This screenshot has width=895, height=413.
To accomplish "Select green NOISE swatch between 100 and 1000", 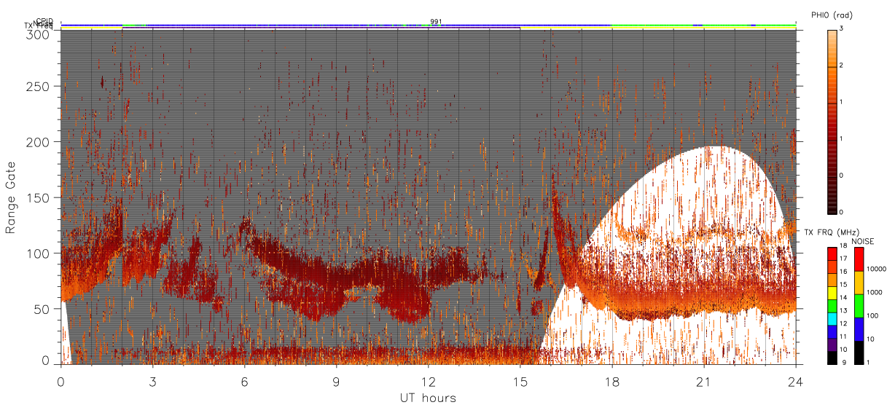I will (859, 306).
